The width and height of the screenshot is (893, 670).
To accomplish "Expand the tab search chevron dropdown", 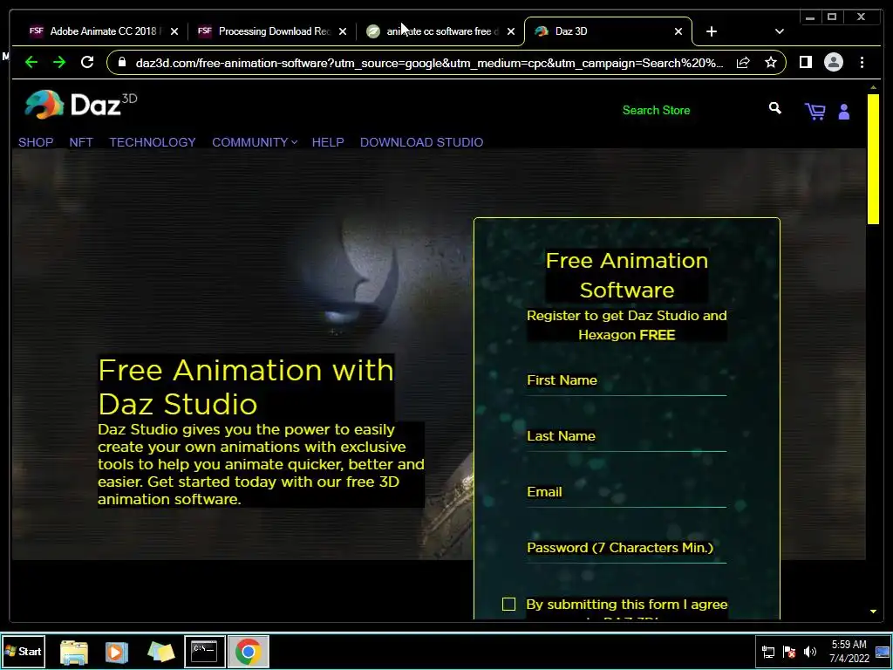I will 779,31.
